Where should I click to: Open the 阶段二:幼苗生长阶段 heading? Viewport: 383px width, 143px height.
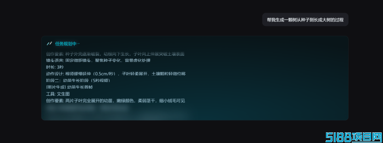[x=80, y=81]
